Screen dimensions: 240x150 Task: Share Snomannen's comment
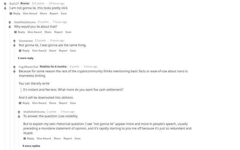point(52,51)
